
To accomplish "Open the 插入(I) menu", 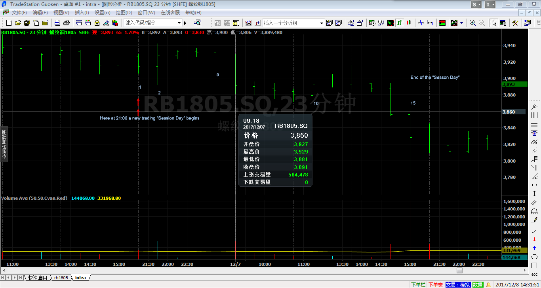I will pyautogui.click(x=82, y=13).
